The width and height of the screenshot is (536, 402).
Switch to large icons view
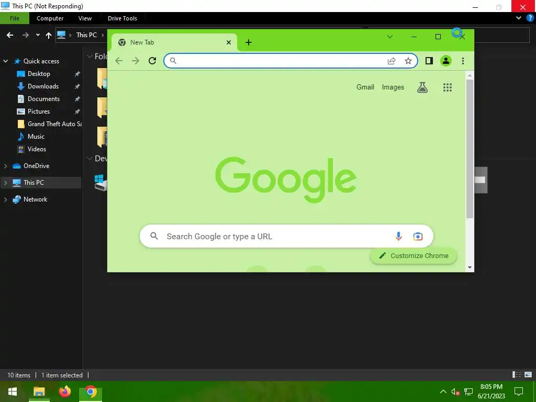[x=528, y=375]
